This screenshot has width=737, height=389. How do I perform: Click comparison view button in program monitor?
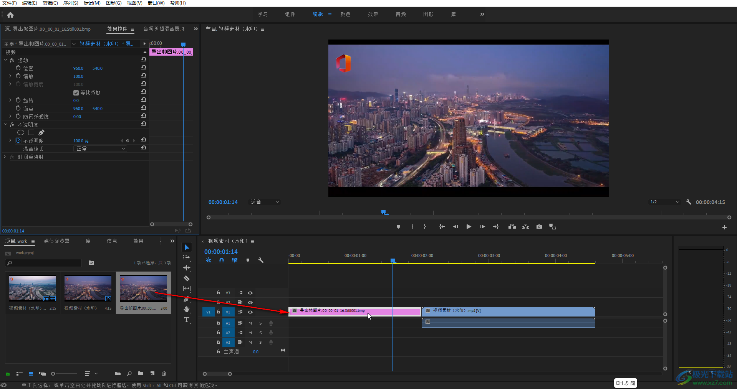pos(553,227)
